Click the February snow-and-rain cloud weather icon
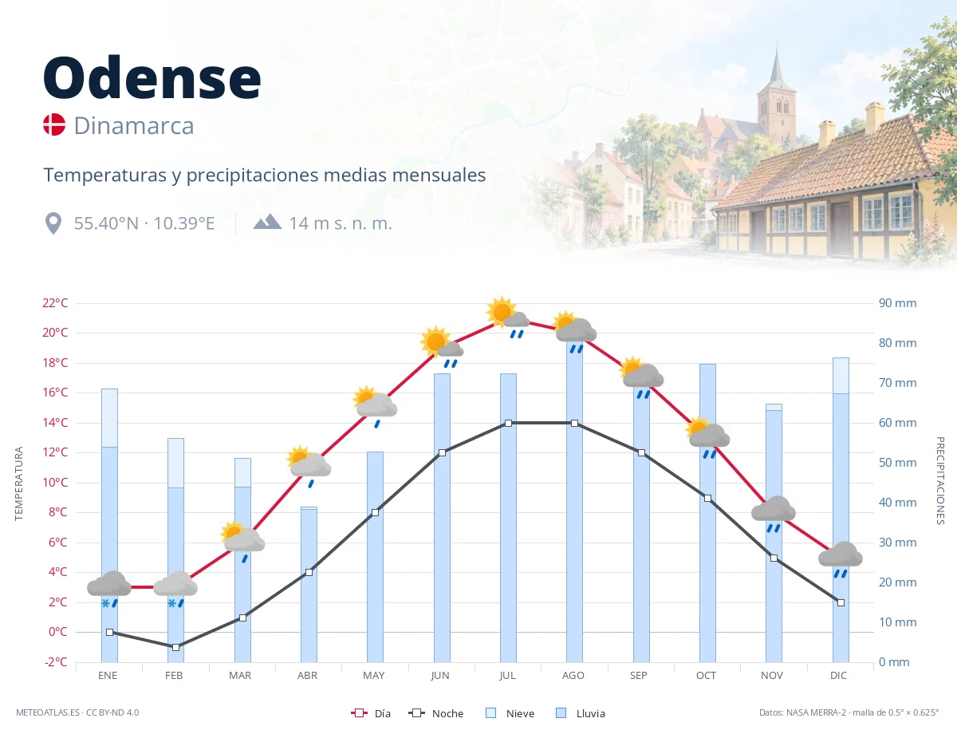 [x=175, y=590]
